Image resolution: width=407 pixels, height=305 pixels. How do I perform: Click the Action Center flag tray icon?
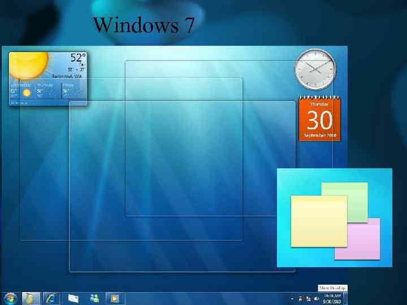pyautogui.click(x=300, y=299)
